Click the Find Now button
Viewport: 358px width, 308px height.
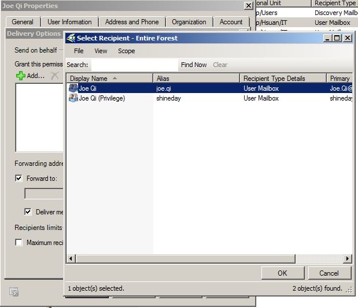[194, 65]
